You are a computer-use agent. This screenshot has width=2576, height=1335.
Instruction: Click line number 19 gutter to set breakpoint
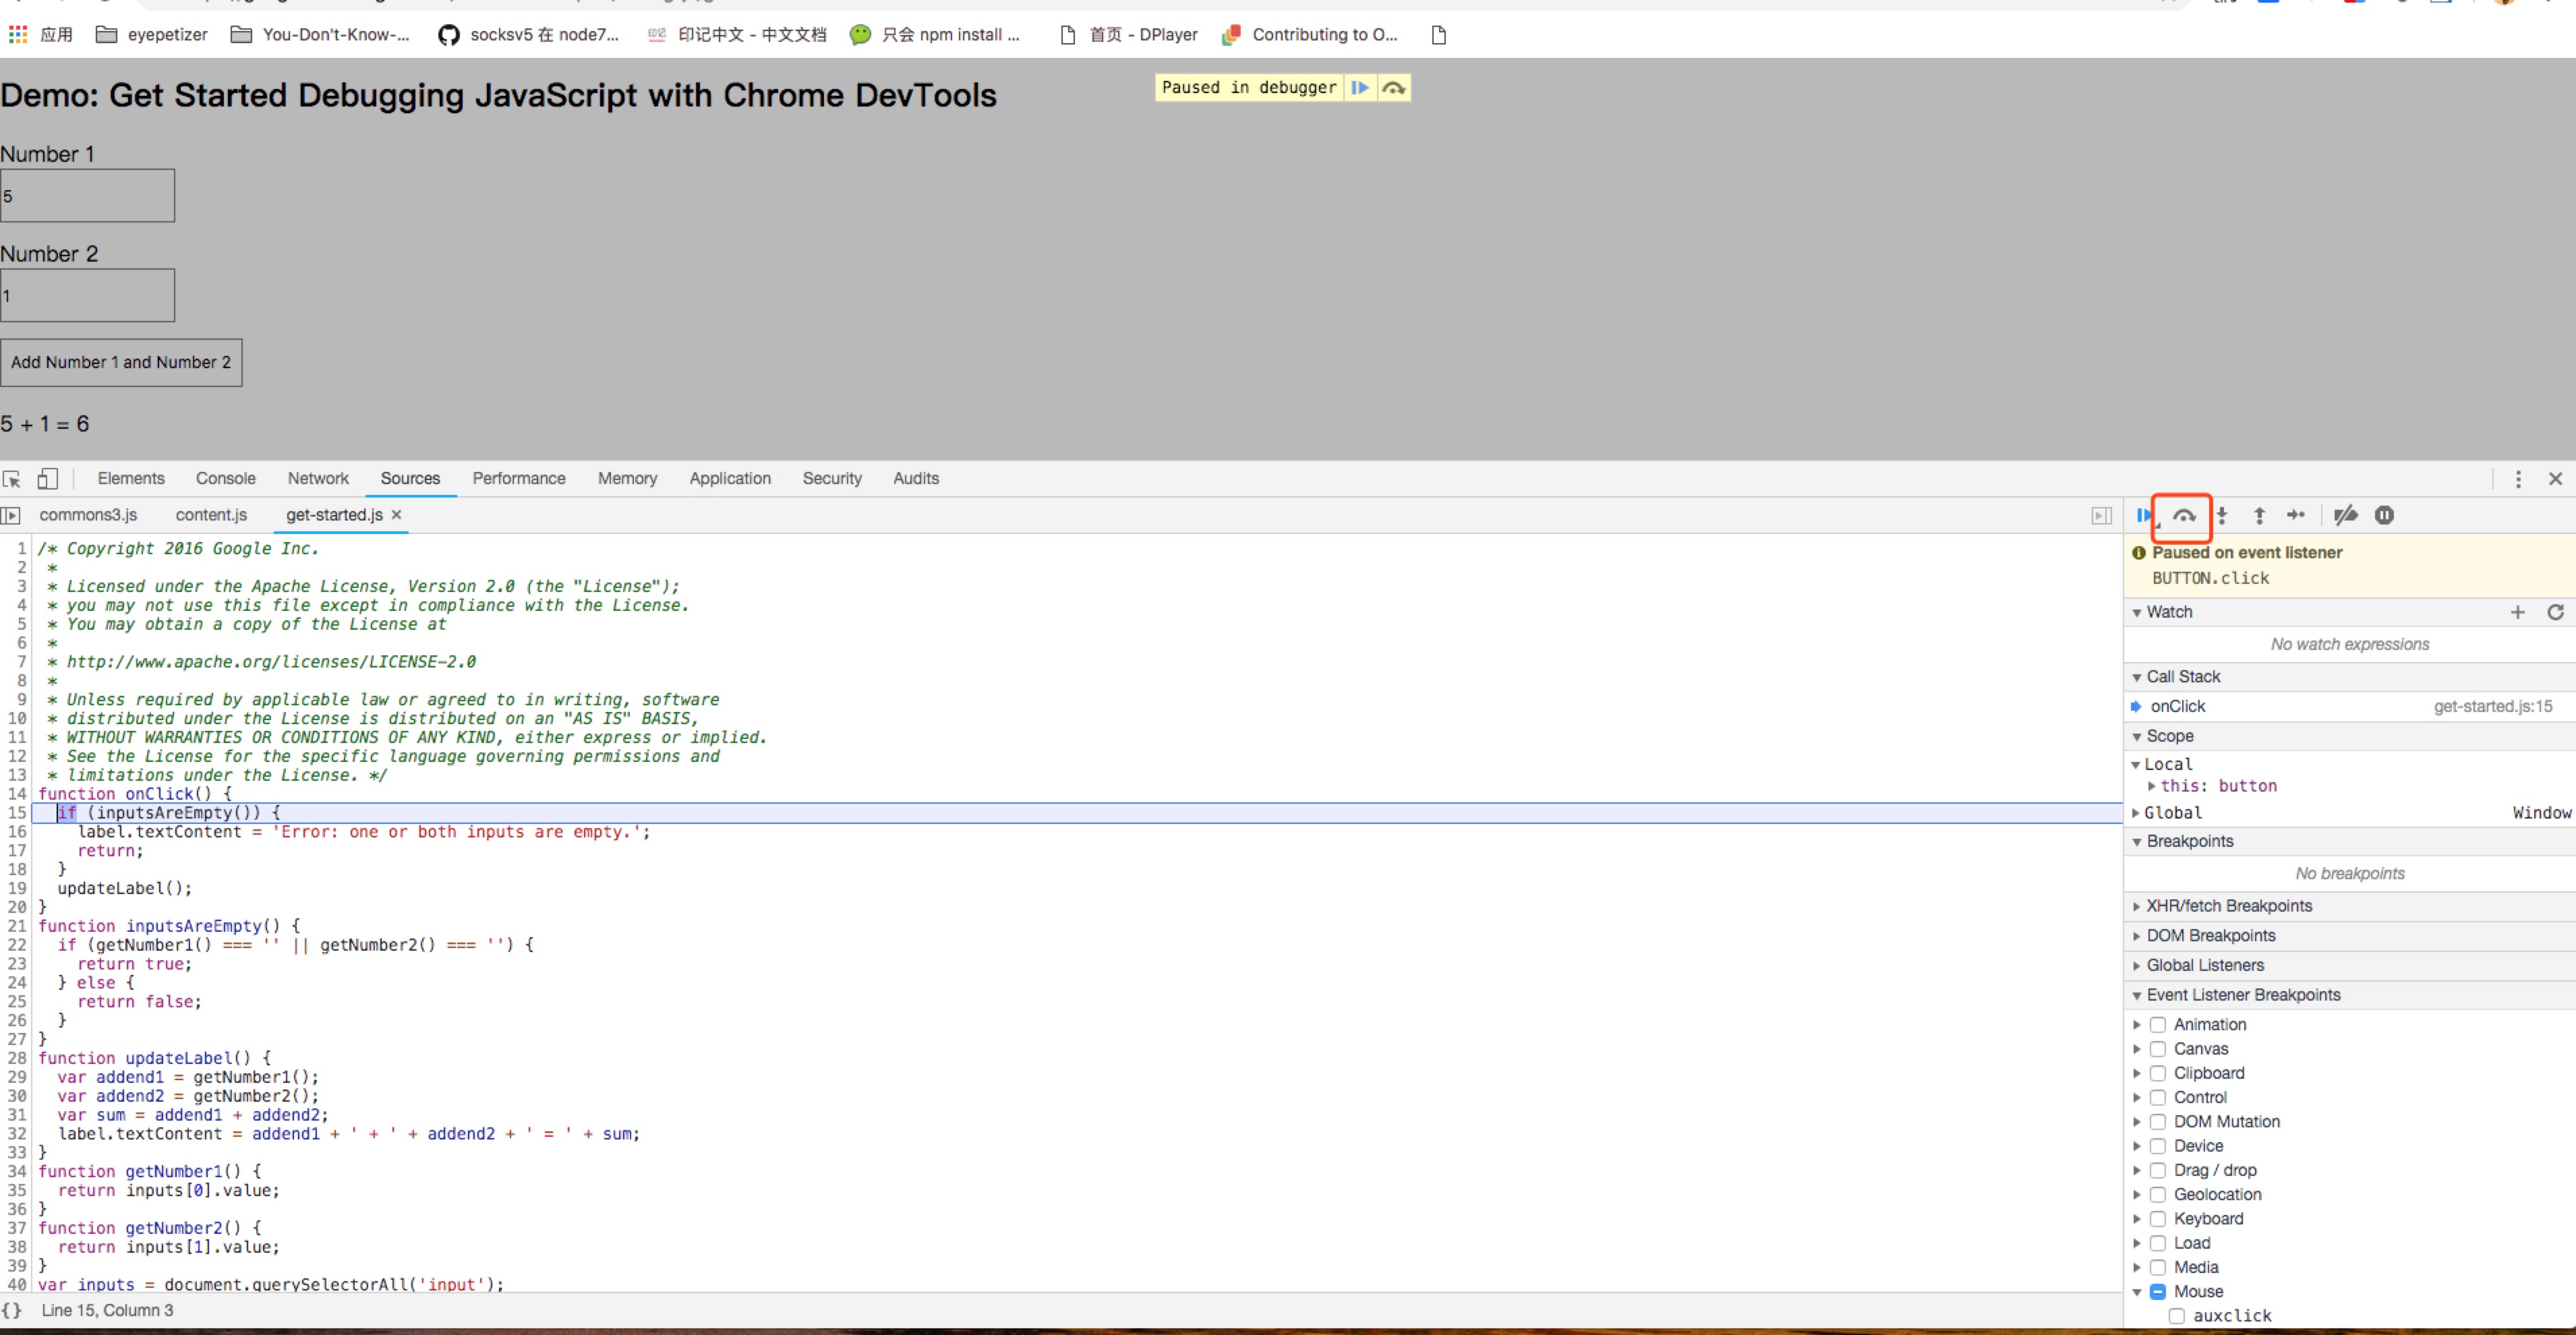tap(17, 888)
